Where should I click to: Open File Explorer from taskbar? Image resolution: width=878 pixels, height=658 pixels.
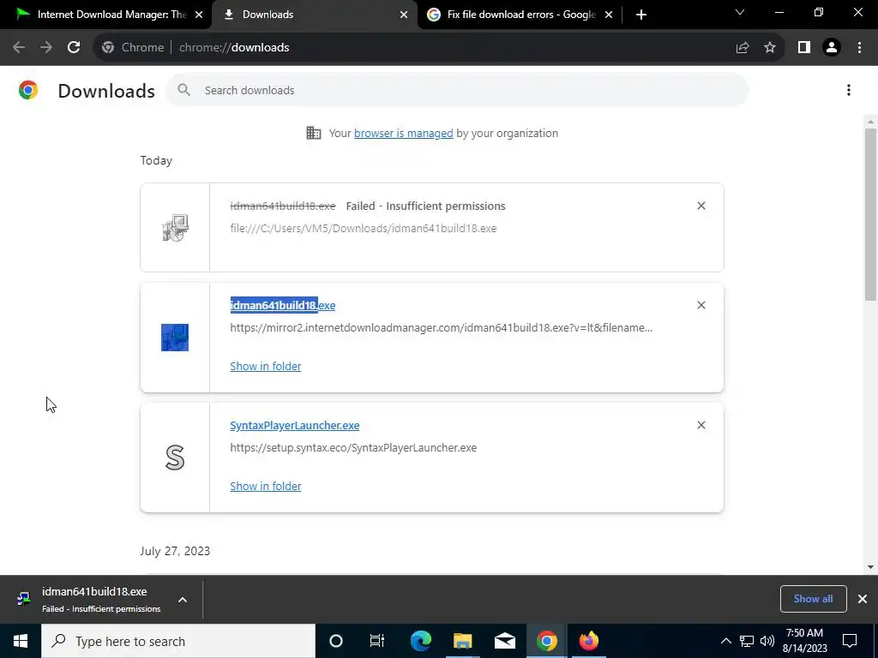click(462, 641)
